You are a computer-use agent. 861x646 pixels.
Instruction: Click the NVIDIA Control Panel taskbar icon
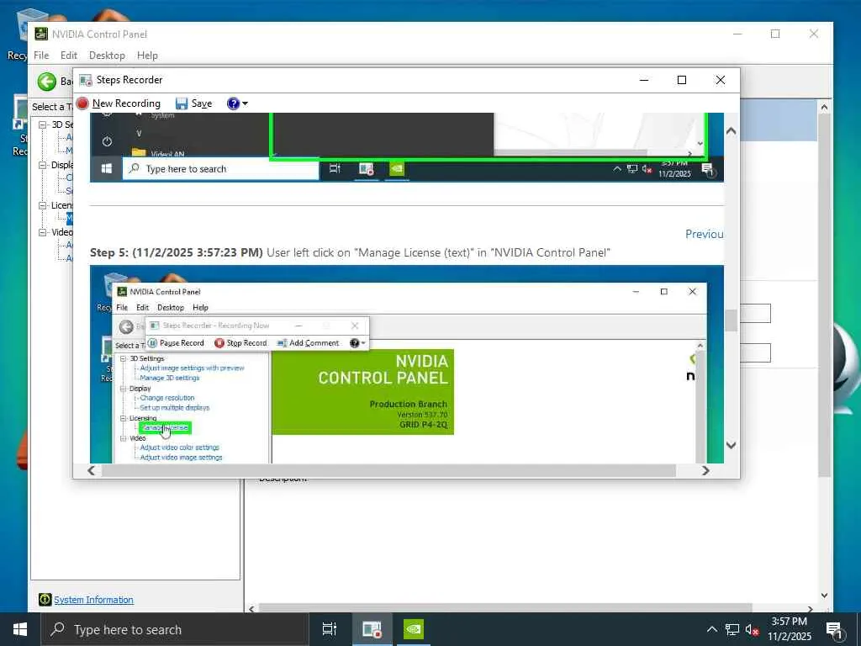tap(414, 629)
